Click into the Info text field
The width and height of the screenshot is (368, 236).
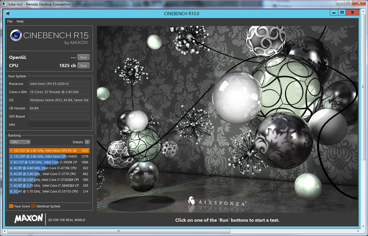coord(59,125)
